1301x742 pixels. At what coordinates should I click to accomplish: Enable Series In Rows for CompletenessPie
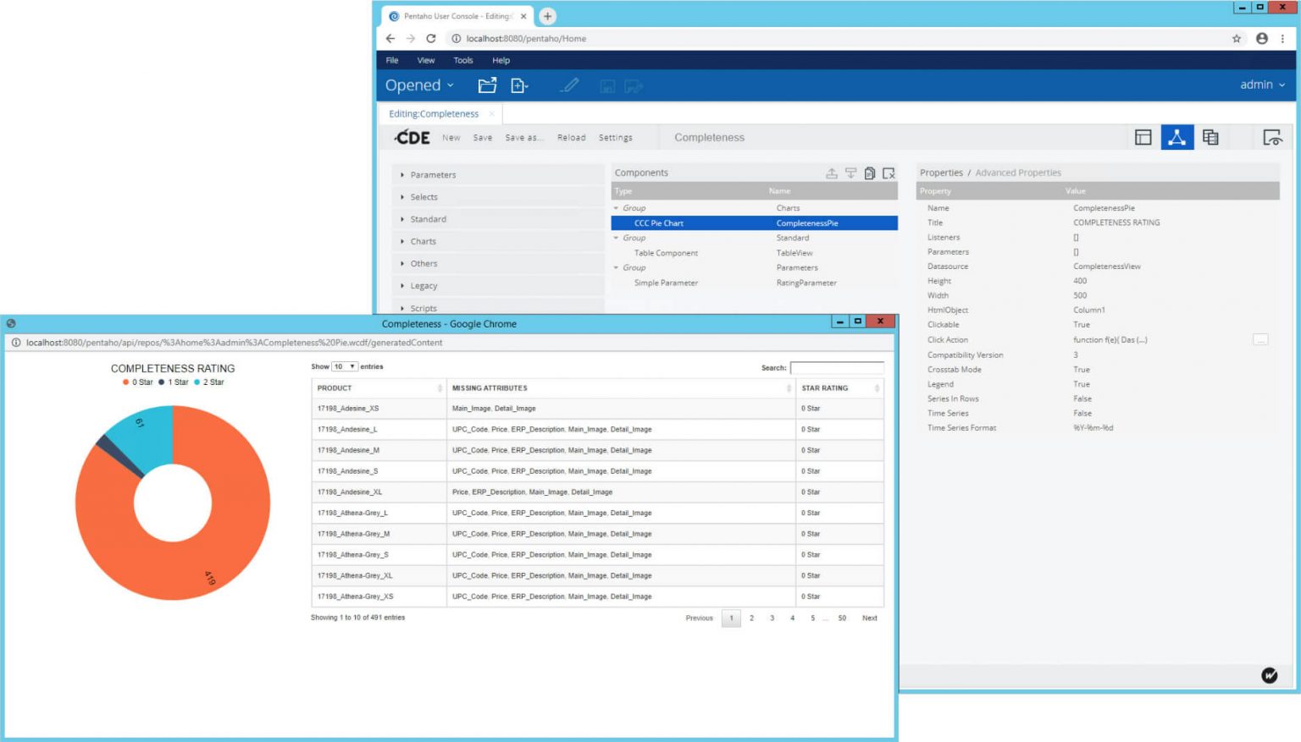pyautogui.click(x=1083, y=398)
